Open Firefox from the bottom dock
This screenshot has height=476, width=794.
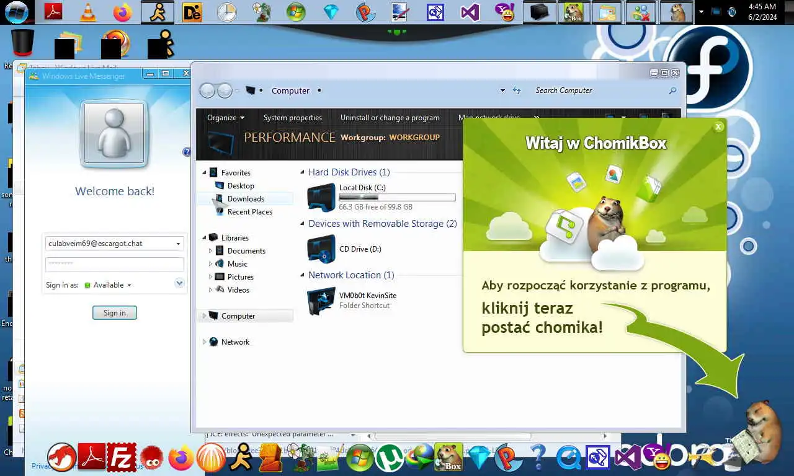(x=181, y=459)
